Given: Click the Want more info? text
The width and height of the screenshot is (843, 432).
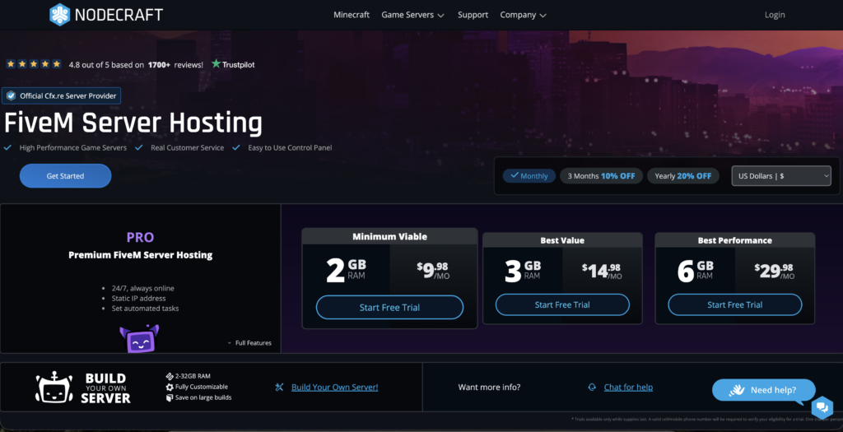Looking at the screenshot, I should point(489,387).
